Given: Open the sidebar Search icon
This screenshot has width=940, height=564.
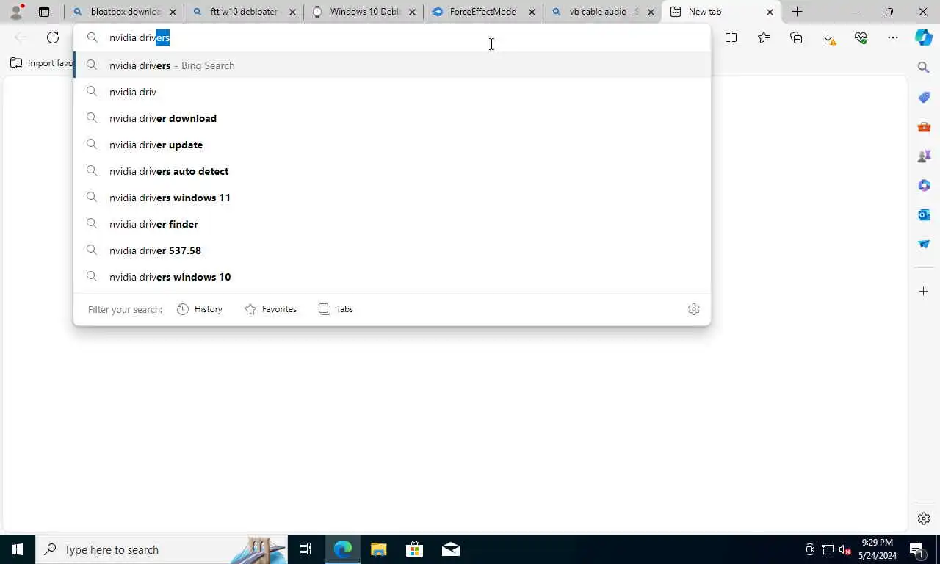Looking at the screenshot, I should [x=924, y=68].
